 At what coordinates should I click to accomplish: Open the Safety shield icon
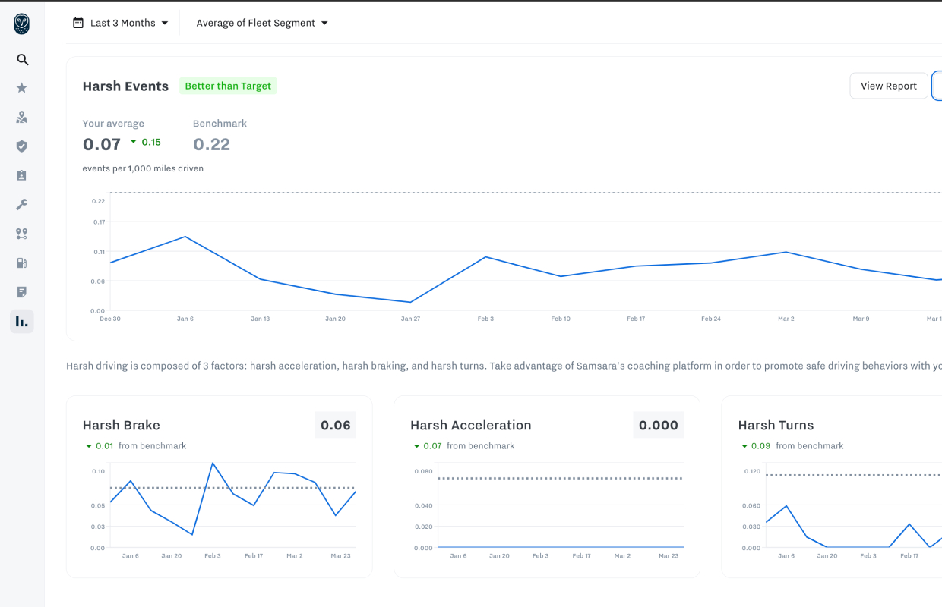coord(22,146)
